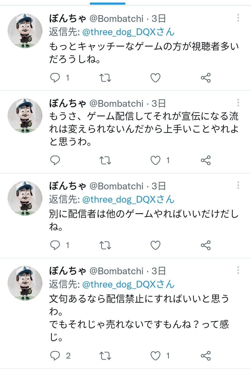
Task: Open more options on 別に配信者は tweet
Action: [x=238, y=185]
